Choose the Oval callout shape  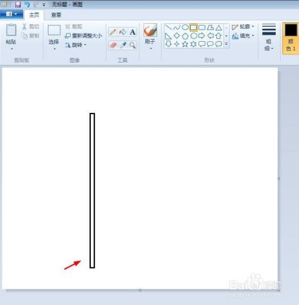(210, 44)
